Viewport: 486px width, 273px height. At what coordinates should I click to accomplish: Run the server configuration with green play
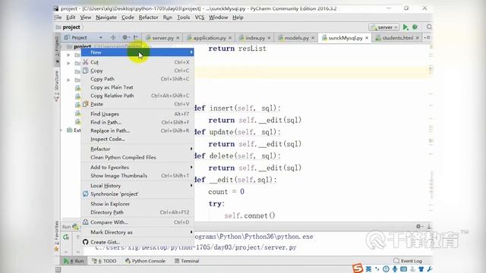tap(406, 27)
